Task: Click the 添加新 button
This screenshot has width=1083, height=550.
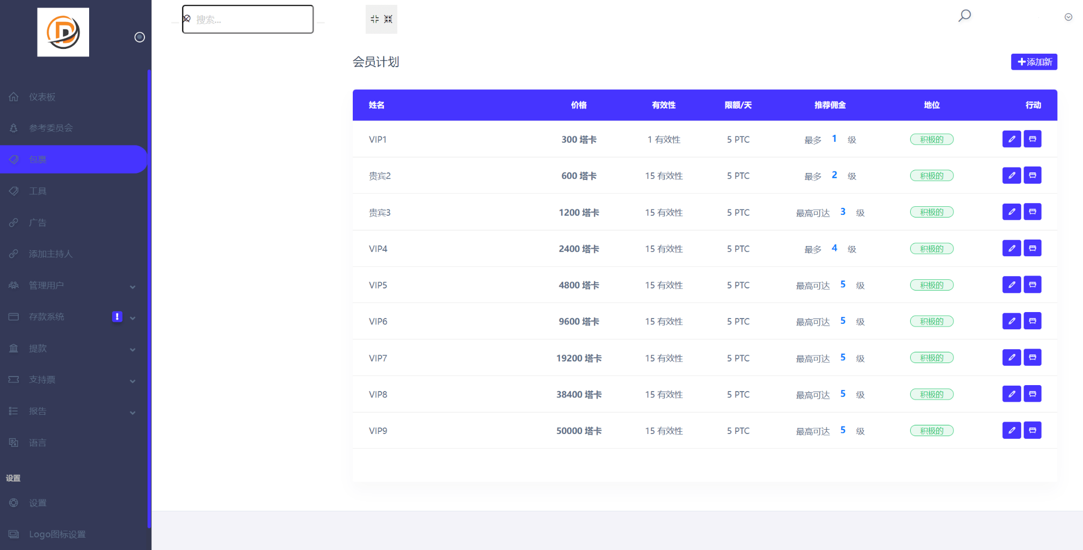Action: point(1034,62)
